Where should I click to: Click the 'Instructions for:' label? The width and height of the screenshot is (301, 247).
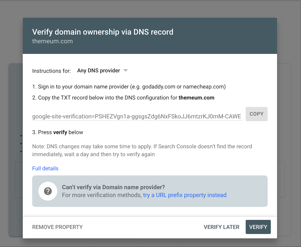point(51,71)
